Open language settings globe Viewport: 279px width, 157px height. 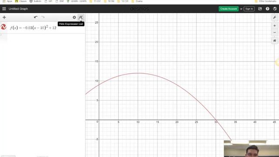pyautogui.click(x=275, y=9)
